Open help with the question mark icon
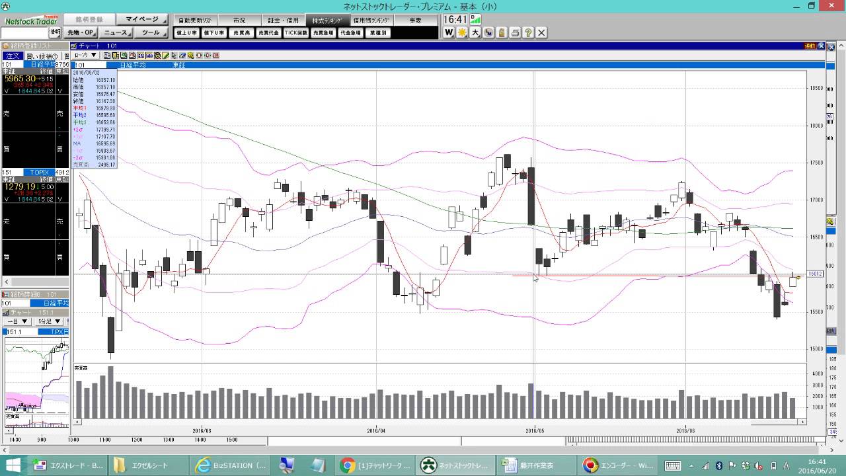The image size is (846, 476). [528, 32]
